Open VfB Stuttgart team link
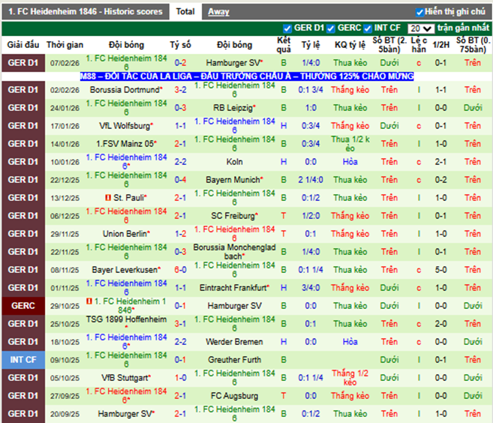Image resolution: width=493 pixels, height=423 pixels. pos(125,377)
